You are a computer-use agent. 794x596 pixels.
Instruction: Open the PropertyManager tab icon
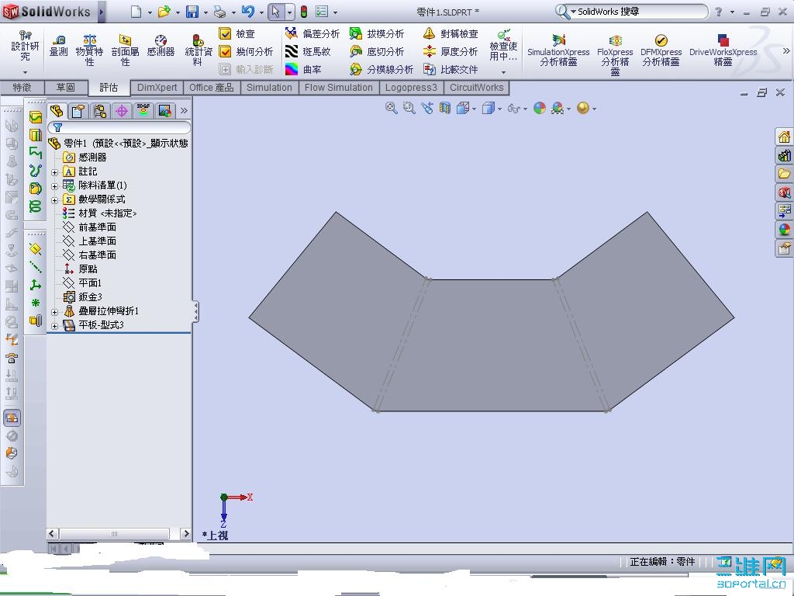(x=78, y=110)
